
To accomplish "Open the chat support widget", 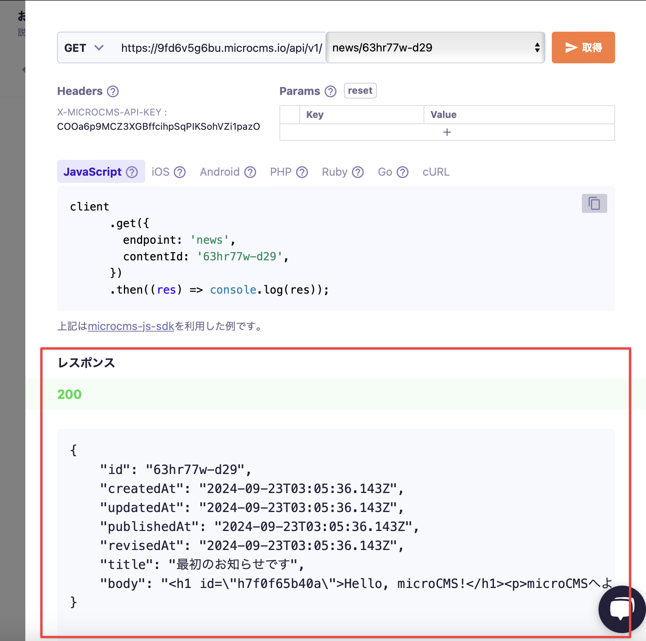I will [x=621, y=609].
